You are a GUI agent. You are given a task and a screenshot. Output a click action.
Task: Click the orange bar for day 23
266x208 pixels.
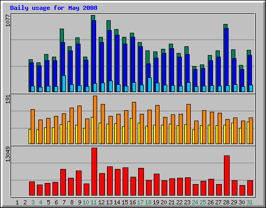189,124
